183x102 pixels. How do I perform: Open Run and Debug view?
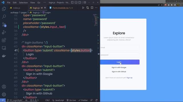(x=4, y=32)
